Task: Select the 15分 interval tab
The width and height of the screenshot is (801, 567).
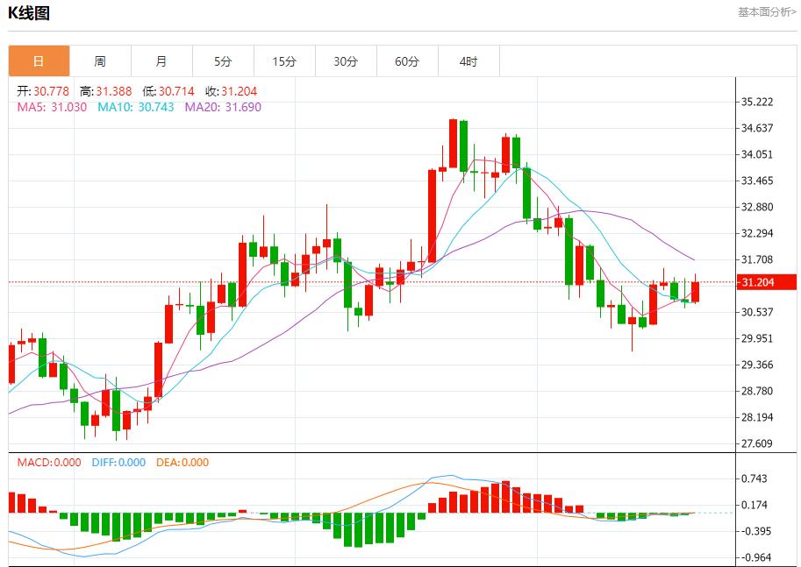Action: (284, 61)
